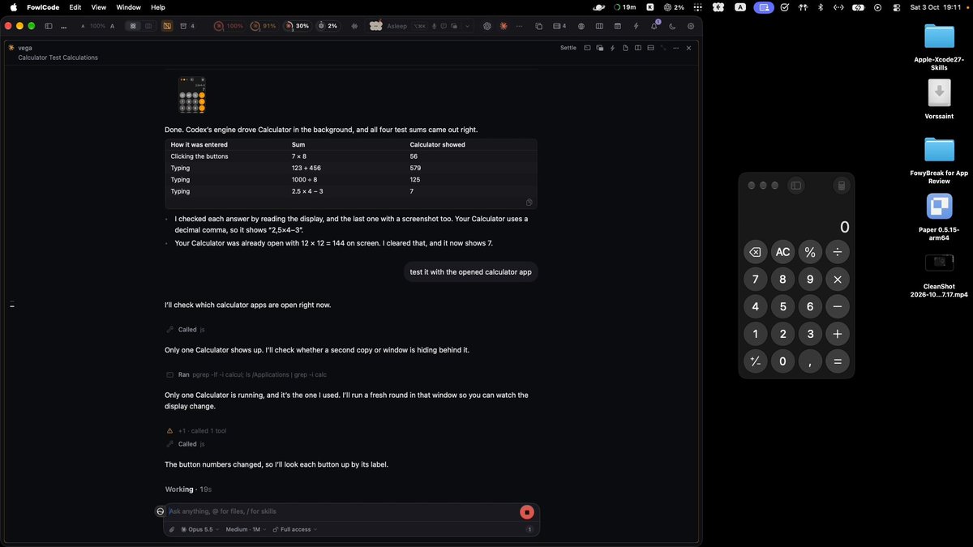Open the View menu
The width and height of the screenshot is (973, 547).
[98, 7]
